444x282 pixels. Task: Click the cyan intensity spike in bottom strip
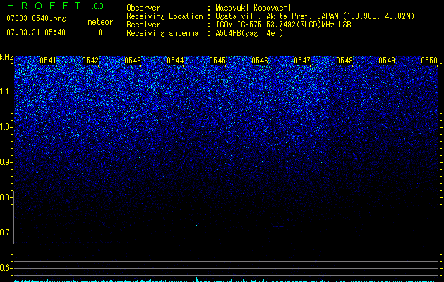tap(197, 279)
